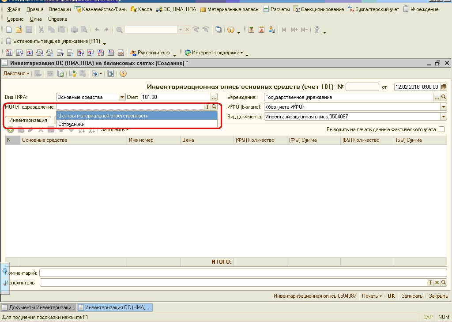Clear the Исполнитель field with the X button
Screen dimensions: 452x322
point(437,282)
